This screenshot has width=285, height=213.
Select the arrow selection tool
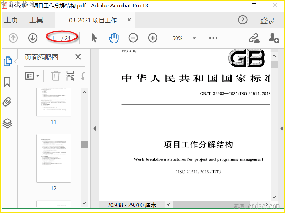coord(94,38)
